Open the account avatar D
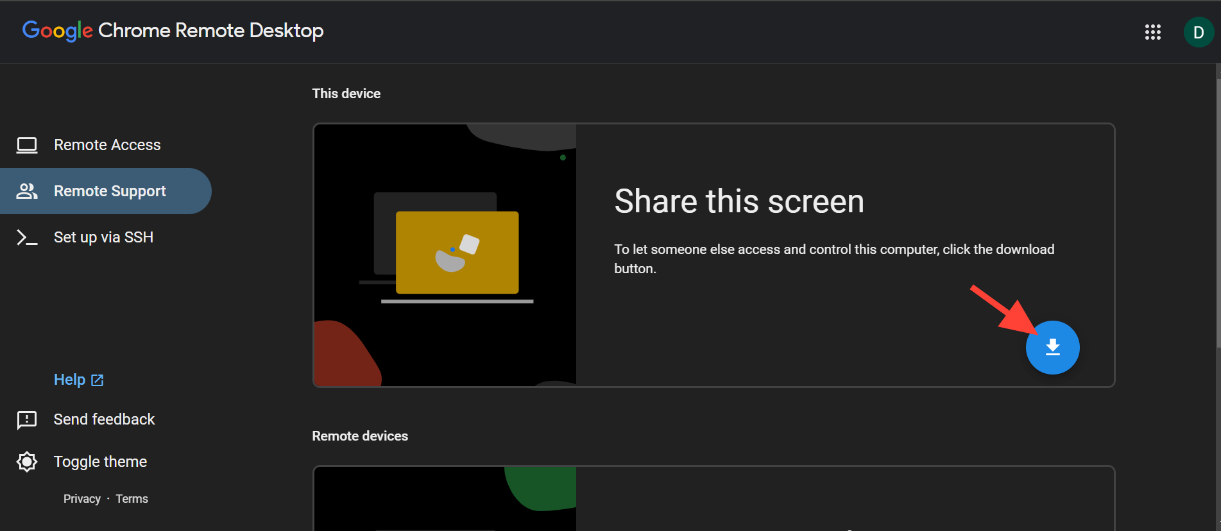This screenshot has height=531, width=1221. 1199,32
